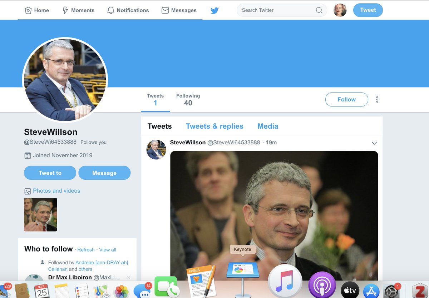This screenshot has width=429, height=298.
Task: Switch to the Tweets & replies tab
Action: 214,126
